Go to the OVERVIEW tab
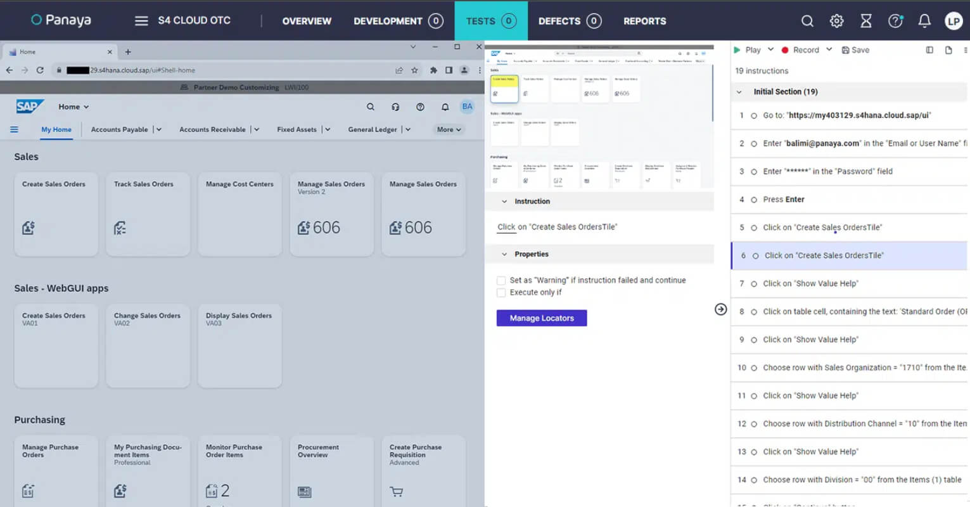 pos(307,21)
